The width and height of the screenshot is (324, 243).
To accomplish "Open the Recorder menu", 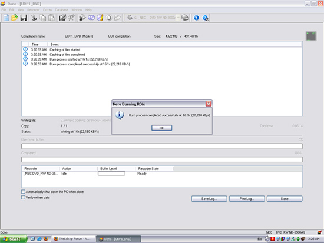I will [x=33, y=9].
